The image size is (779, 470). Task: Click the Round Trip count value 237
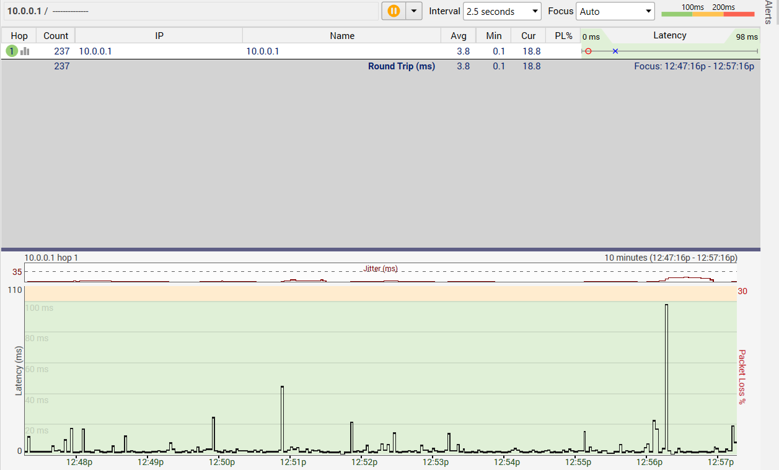click(x=62, y=66)
